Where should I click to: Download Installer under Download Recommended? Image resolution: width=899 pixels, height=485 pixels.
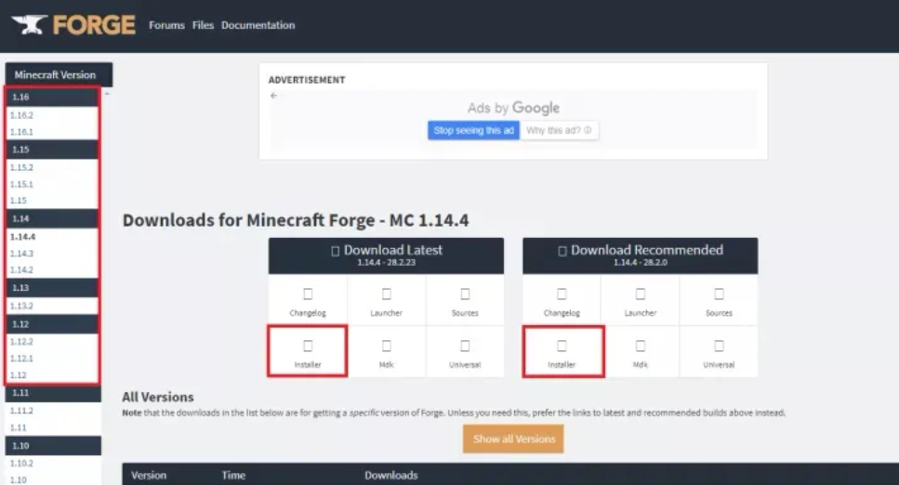562,352
